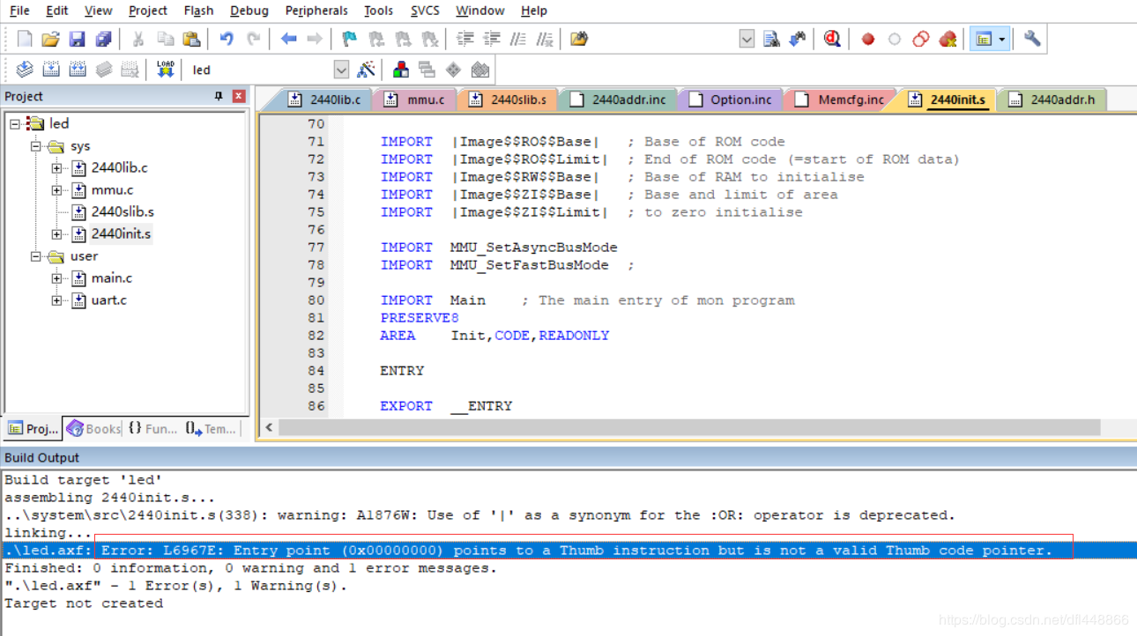Switch to the Books panel tab
1137x636 pixels.
click(93, 429)
